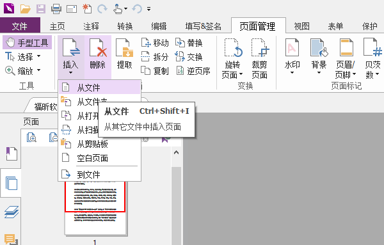This screenshot has width=384, height=245.
Task: Shrink page thumbnails with minus magnifier icon
Action: 53,138
